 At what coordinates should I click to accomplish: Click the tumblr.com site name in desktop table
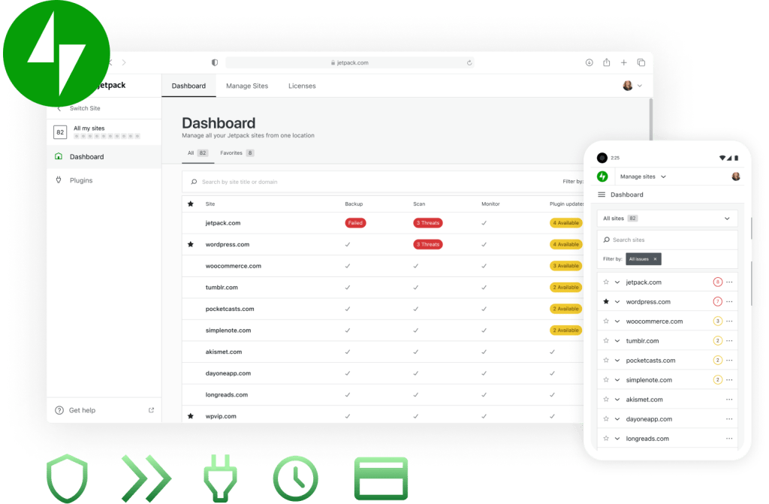point(222,288)
